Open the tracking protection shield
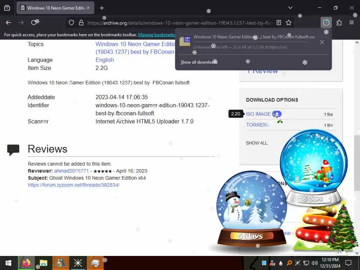The image size is (360, 270). click(71, 23)
